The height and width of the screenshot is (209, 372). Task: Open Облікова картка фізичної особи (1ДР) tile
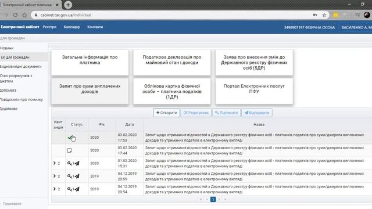[172, 91]
